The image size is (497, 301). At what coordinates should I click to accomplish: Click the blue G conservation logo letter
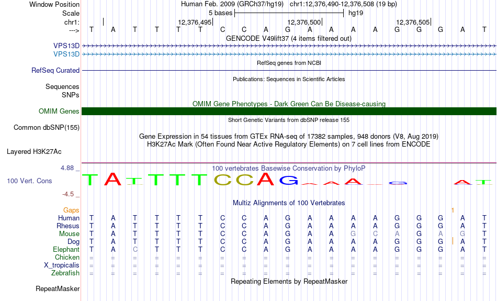(288, 180)
